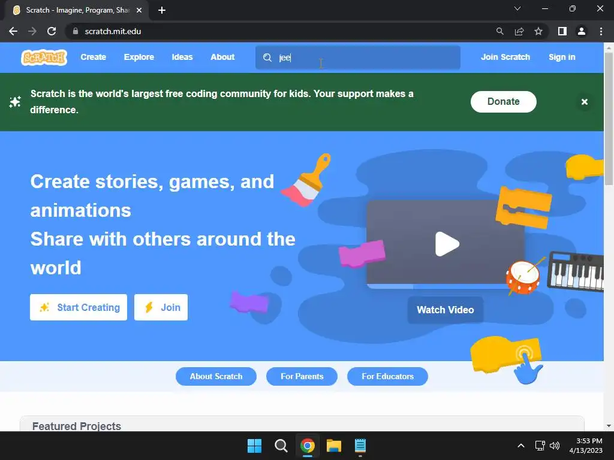The height and width of the screenshot is (460, 614).
Task: Open For Parents pill button
Action: coord(302,376)
